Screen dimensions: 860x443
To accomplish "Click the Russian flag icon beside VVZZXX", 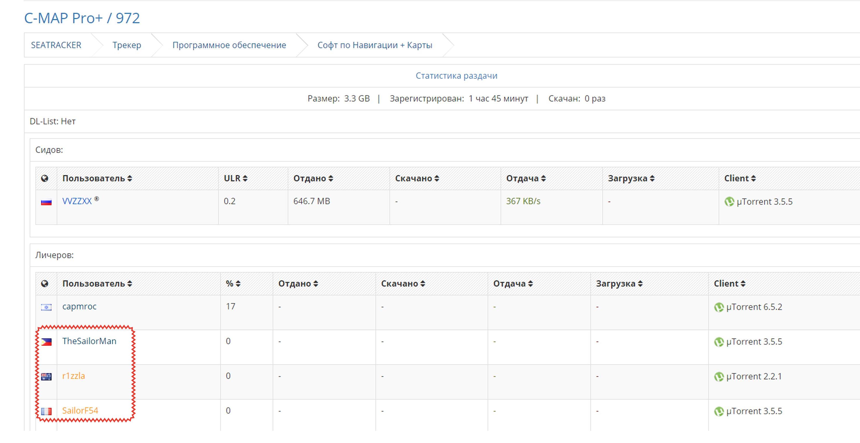I will tap(46, 202).
